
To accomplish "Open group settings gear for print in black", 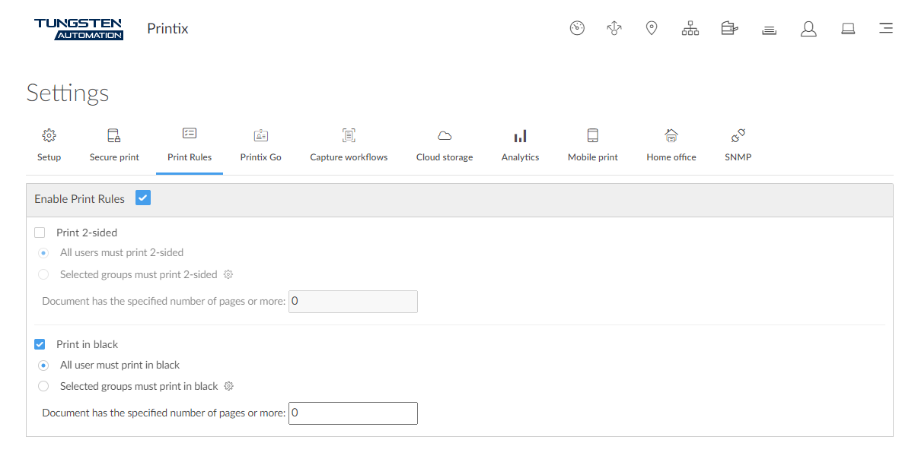I will tap(229, 386).
